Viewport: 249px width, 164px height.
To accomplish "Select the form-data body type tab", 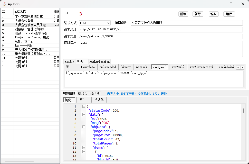I will [x=88, y=67].
